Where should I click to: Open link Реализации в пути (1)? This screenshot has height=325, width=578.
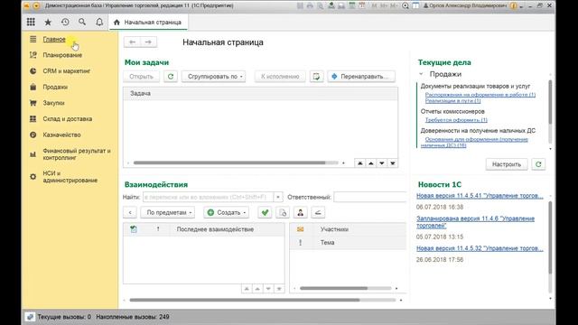click(x=452, y=100)
